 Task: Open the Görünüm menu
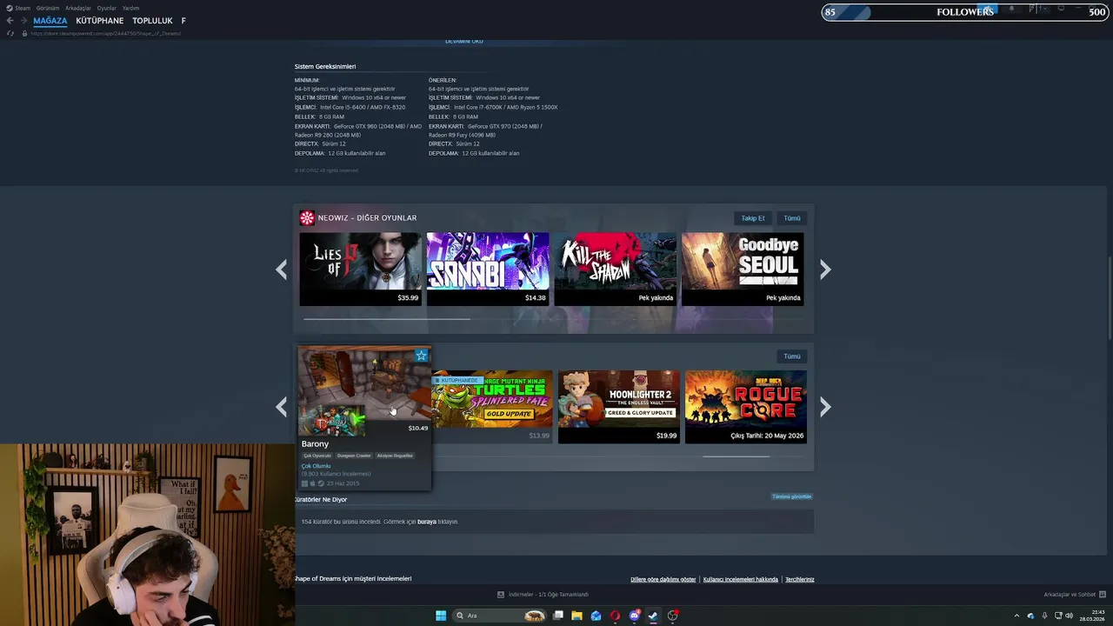[48, 8]
